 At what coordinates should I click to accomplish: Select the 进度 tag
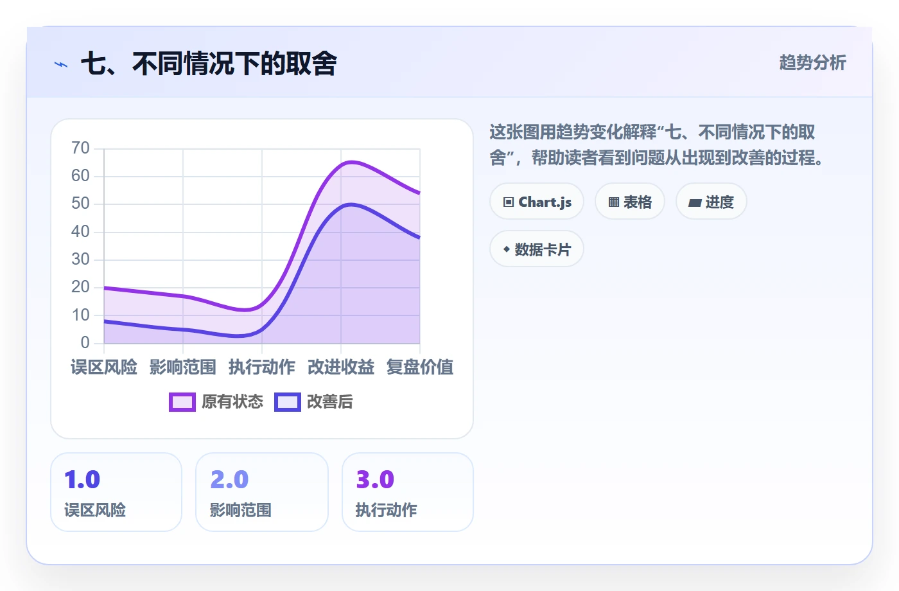tap(711, 202)
